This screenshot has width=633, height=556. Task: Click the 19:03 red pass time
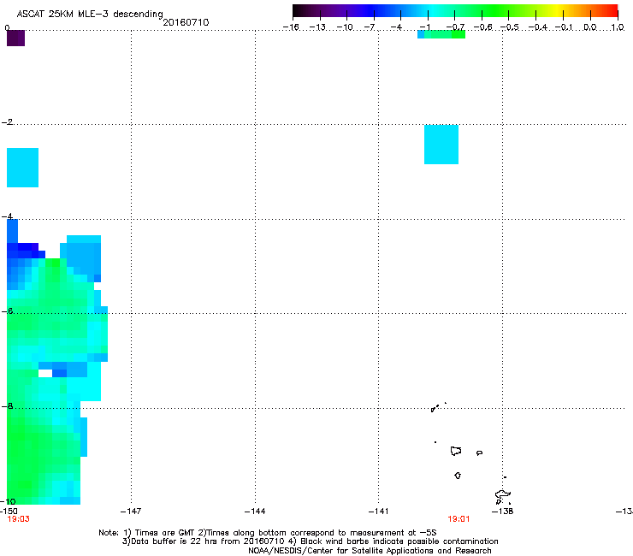point(18,519)
